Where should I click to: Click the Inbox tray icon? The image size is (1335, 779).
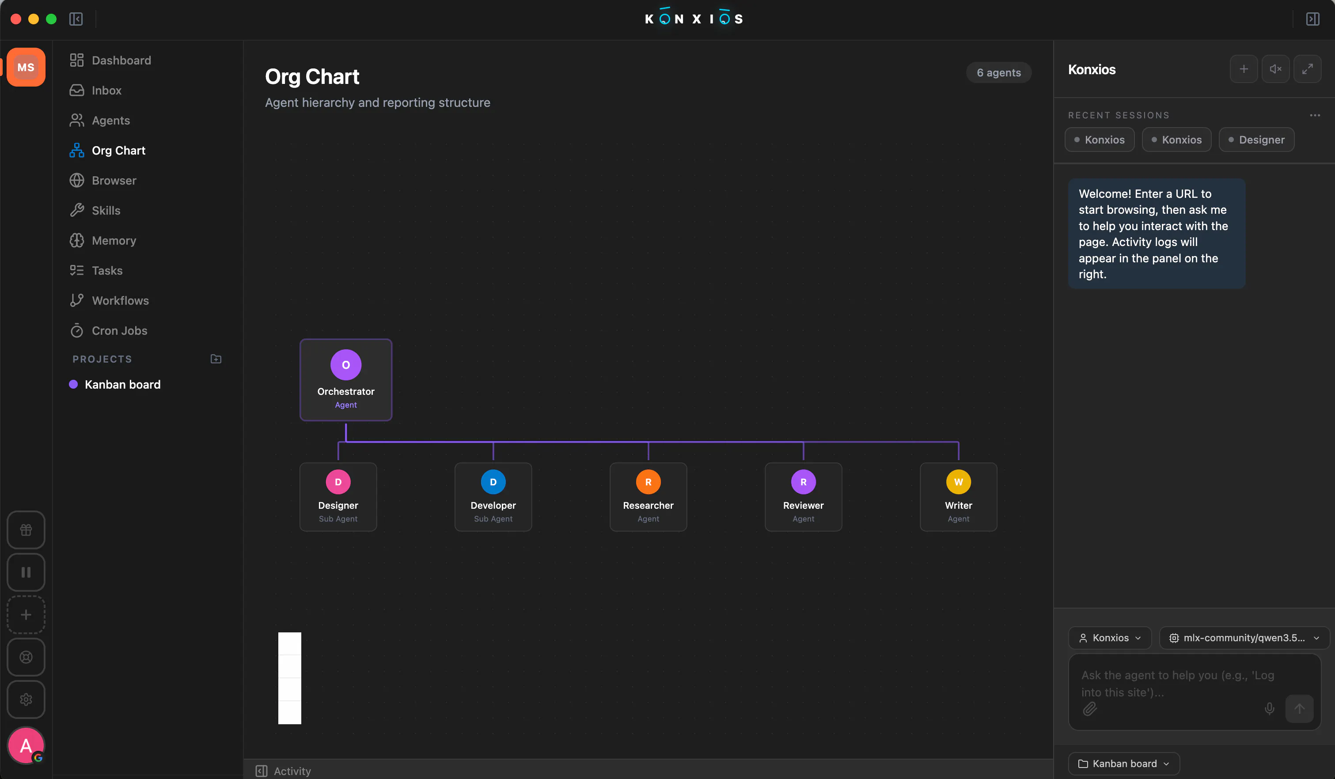[77, 90]
